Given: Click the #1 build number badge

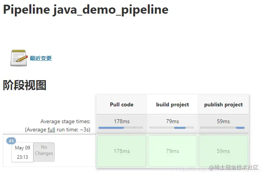Looking at the screenshot, I should [x=11, y=141].
